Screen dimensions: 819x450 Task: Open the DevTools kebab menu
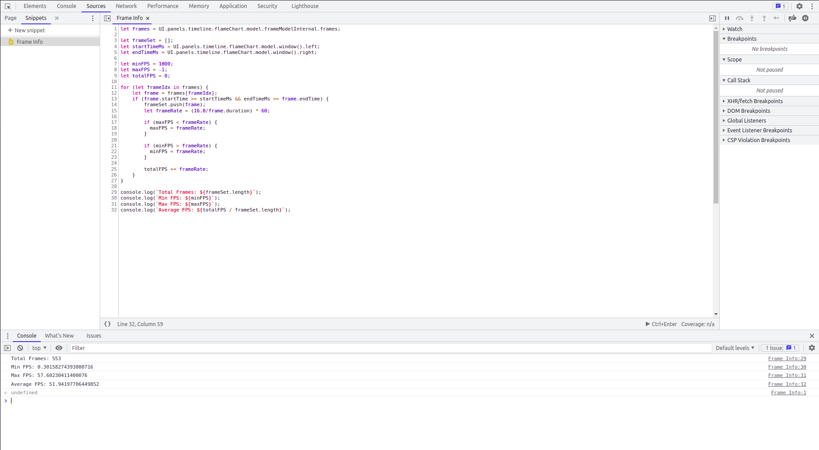(x=812, y=6)
